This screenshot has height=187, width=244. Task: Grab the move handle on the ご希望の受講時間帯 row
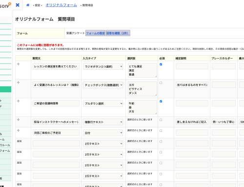(19, 101)
